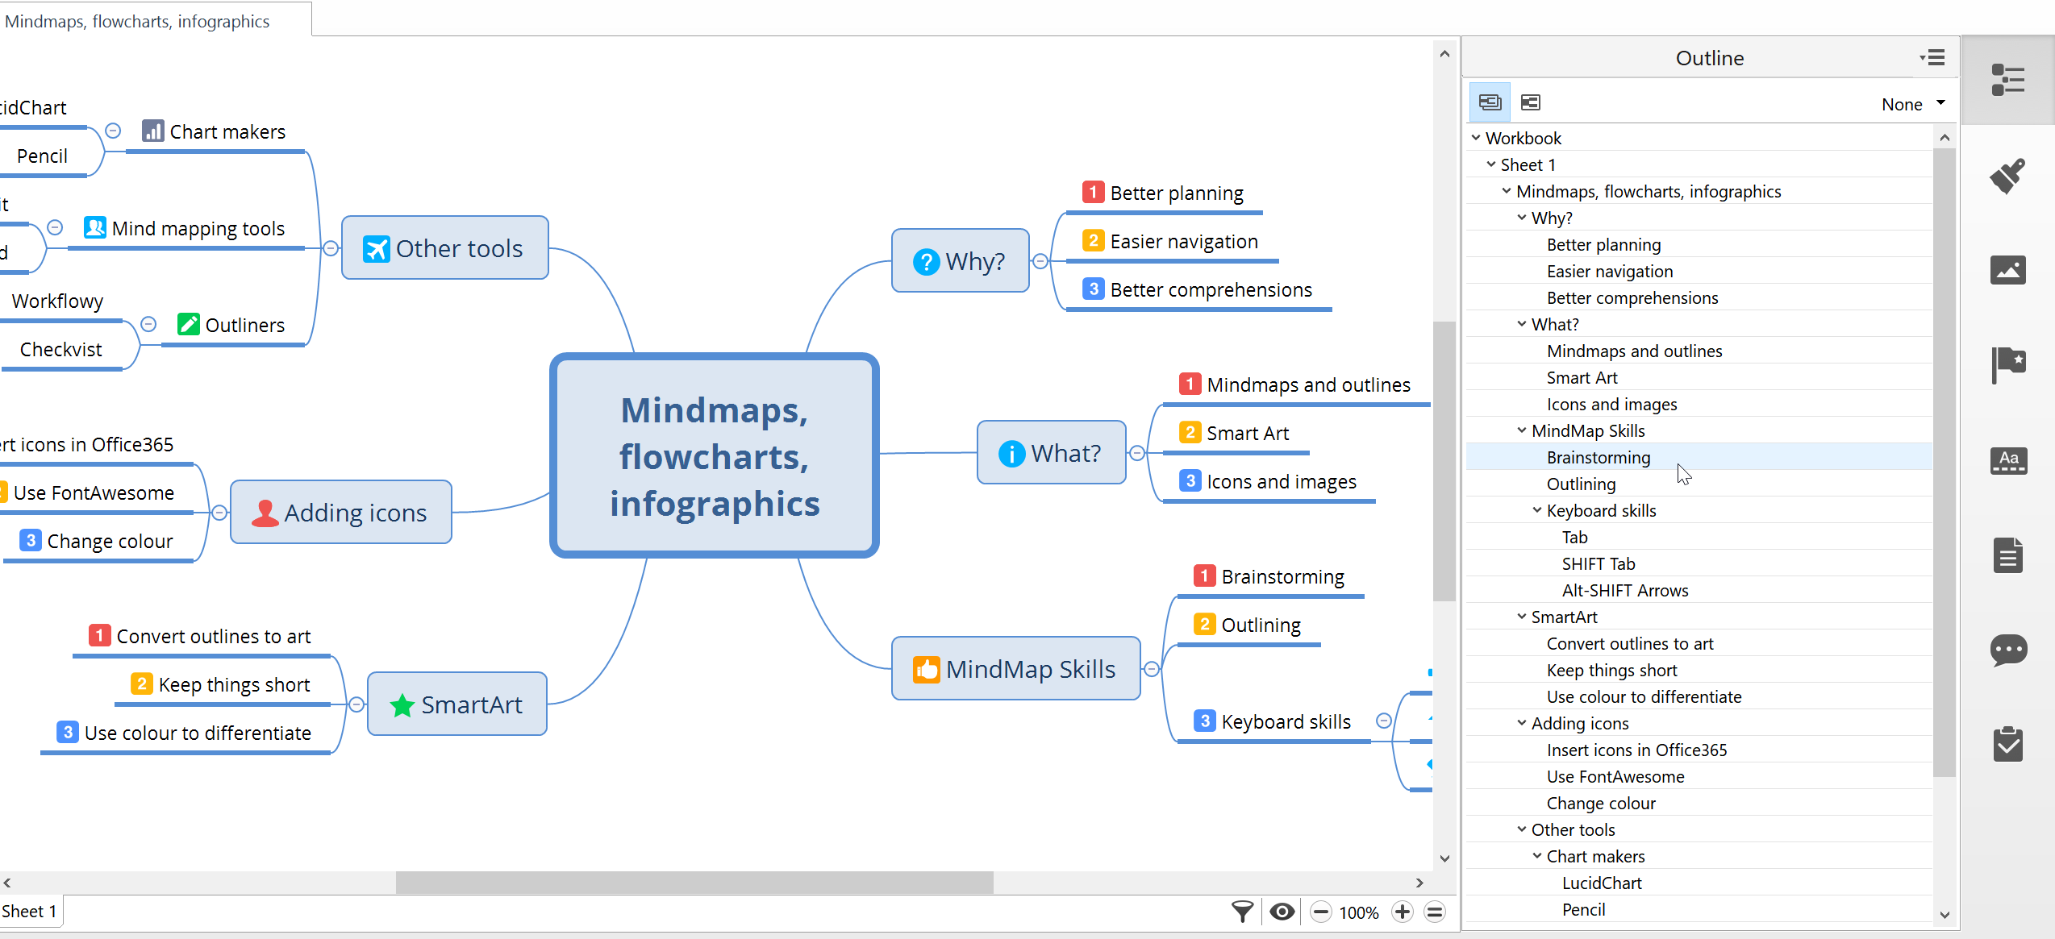The height and width of the screenshot is (939, 2055).
Task: Open the Markers flag sidebar icon
Action: click(x=2007, y=365)
